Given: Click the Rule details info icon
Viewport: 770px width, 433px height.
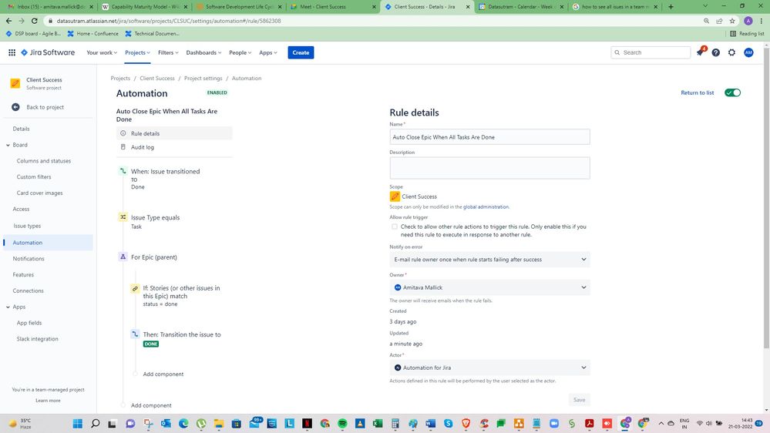Looking at the screenshot, I should 123,133.
